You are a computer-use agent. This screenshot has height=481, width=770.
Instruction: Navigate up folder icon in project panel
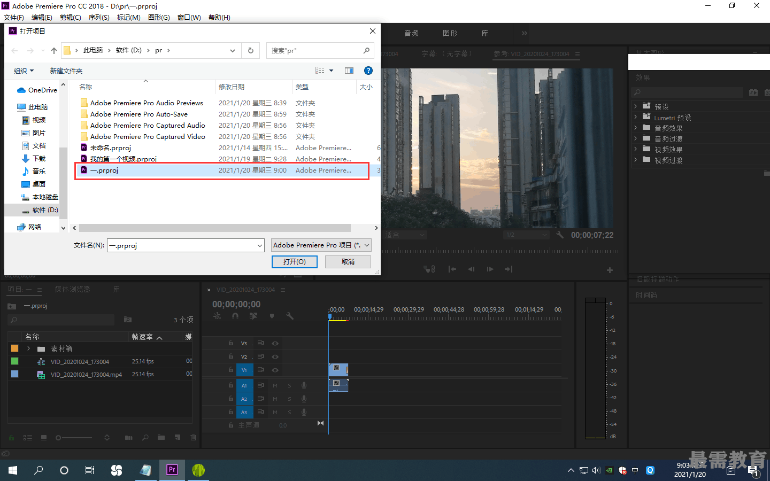pyautogui.click(x=12, y=306)
